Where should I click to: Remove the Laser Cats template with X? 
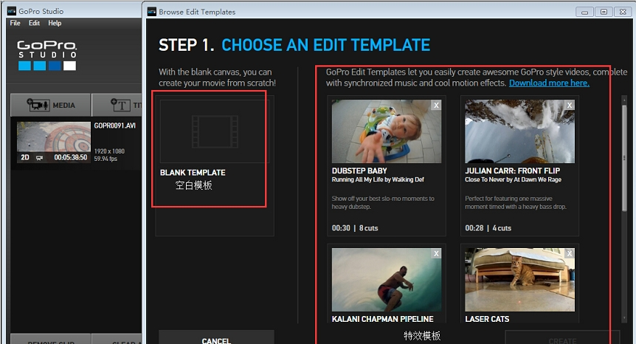coord(570,253)
